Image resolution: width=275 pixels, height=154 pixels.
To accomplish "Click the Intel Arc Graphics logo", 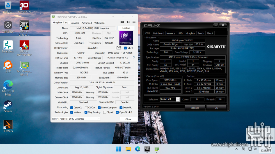I will 126,38.
